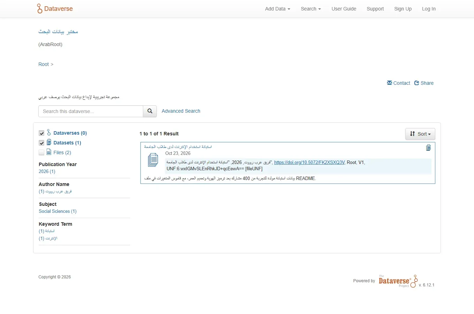Click the search magnifier button

150,111
